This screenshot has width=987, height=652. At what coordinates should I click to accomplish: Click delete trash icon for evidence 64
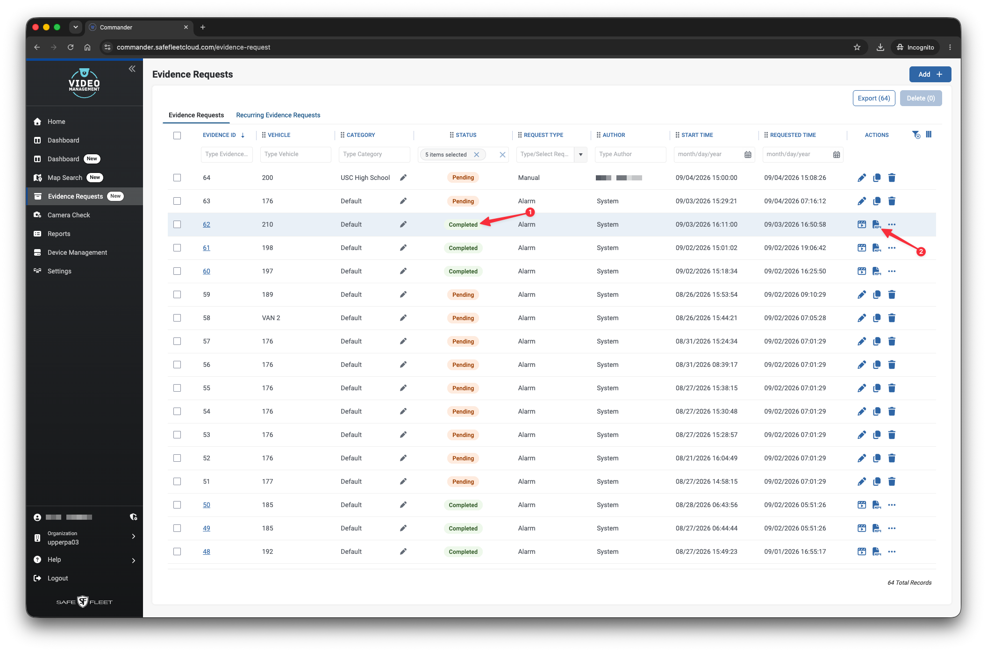click(x=892, y=178)
